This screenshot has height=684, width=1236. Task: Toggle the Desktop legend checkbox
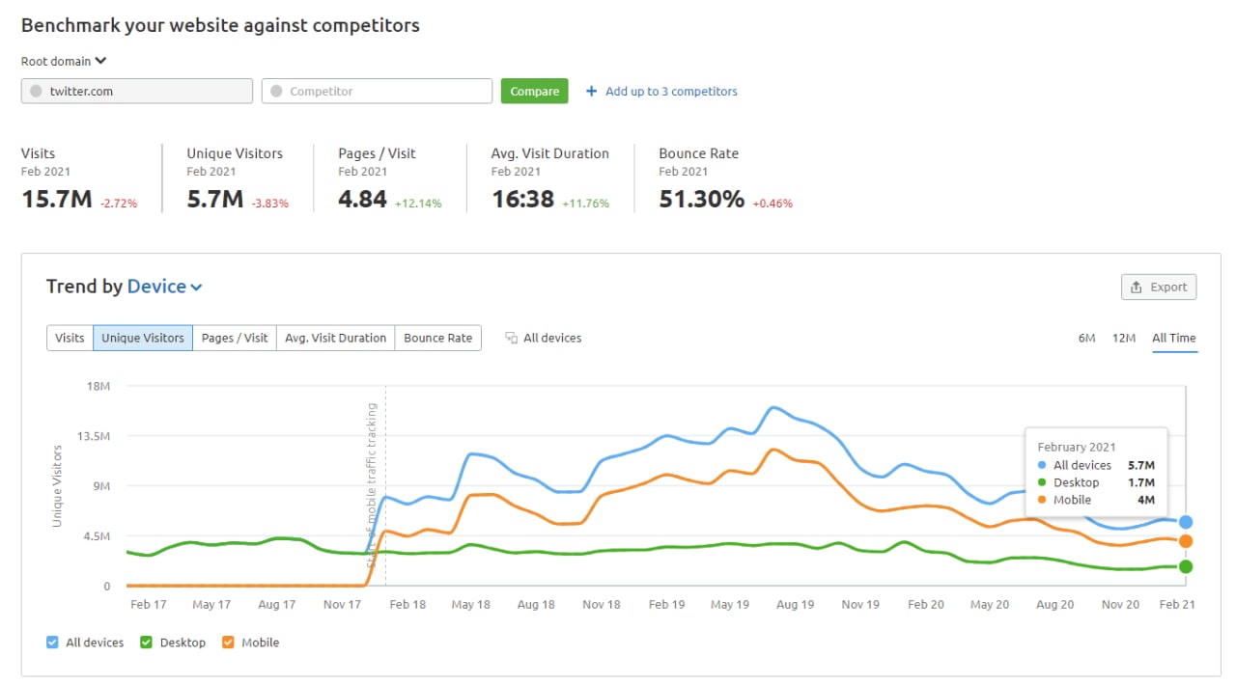point(147,643)
